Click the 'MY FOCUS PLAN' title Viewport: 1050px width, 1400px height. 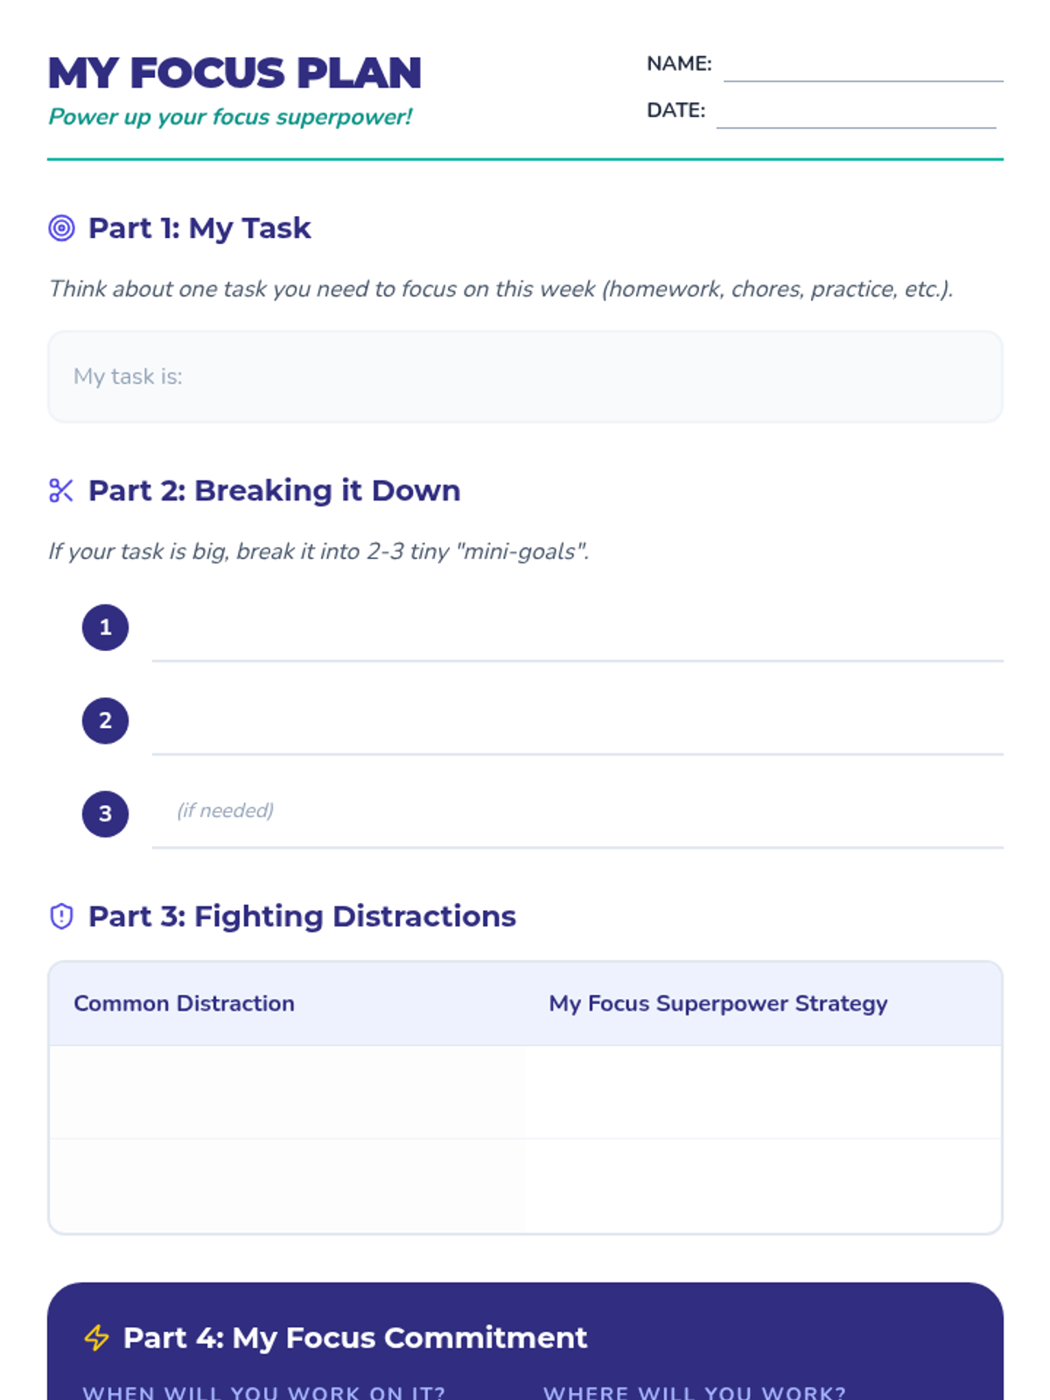click(234, 73)
